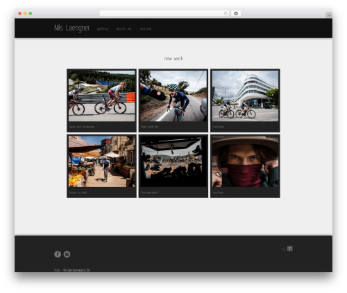Click caption under curved building photo
This screenshot has width=347, height=293.
point(219,127)
